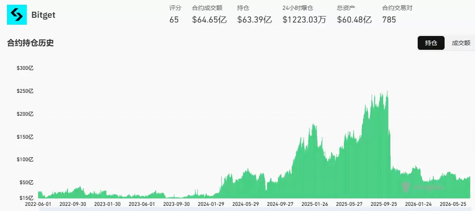Click the $100亿 y-axis label
The height and width of the screenshot is (211, 475).
pyautogui.click(x=25, y=159)
